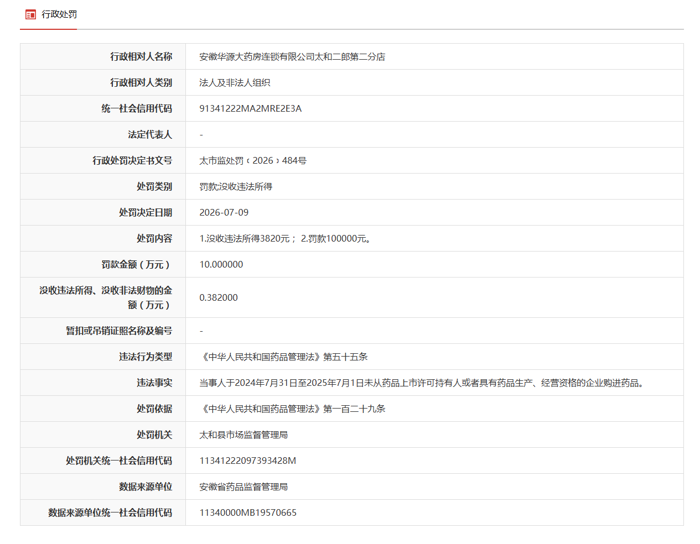Click the 处罚机关统一社会信用代码 label
This screenshot has height=544, width=700.
click(119, 461)
